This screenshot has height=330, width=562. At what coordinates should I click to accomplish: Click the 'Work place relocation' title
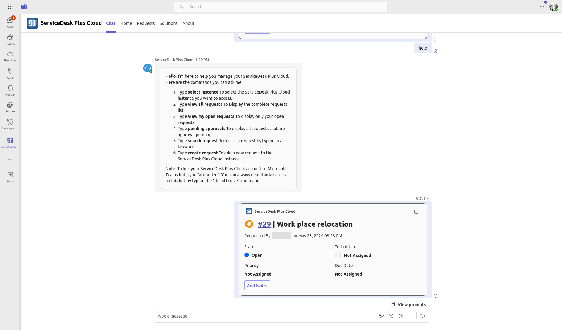click(315, 224)
